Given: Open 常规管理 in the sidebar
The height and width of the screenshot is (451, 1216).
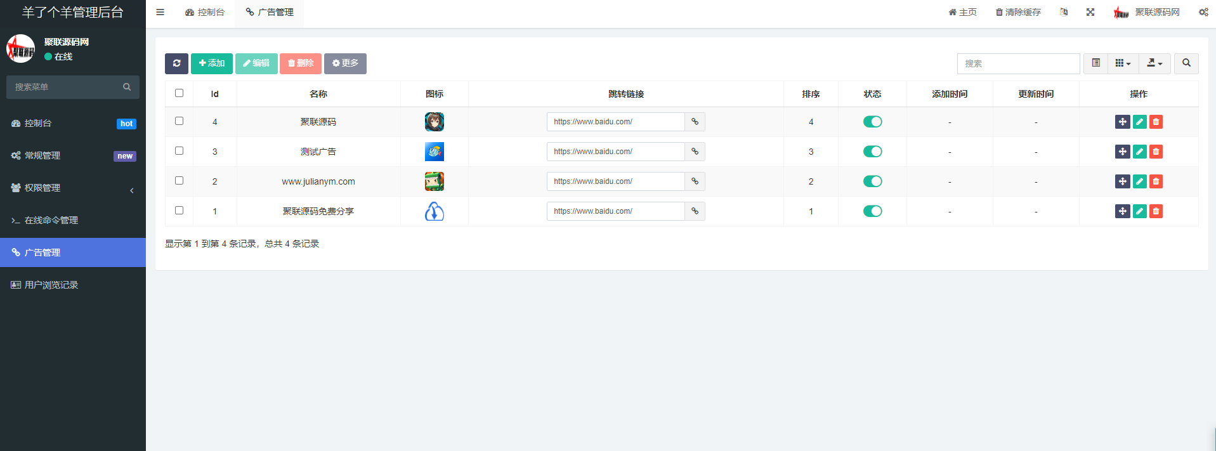Looking at the screenshot, I should (73, 155).
